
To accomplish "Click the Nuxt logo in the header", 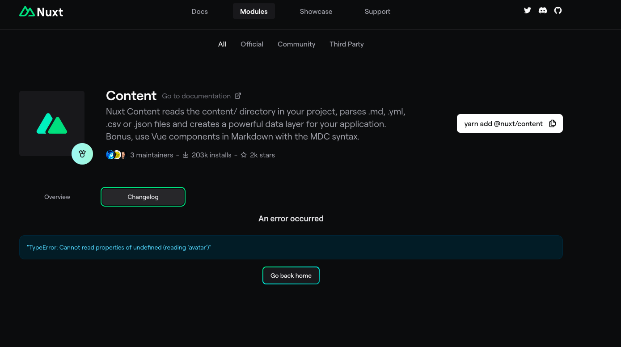I will click(x=41, y=12).
